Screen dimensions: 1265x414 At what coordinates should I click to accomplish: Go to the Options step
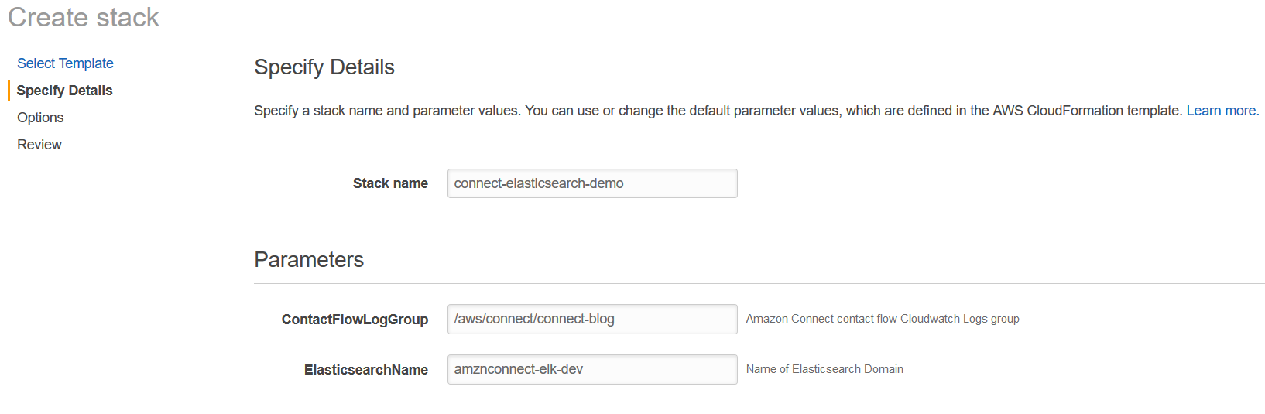coord(40,118)
